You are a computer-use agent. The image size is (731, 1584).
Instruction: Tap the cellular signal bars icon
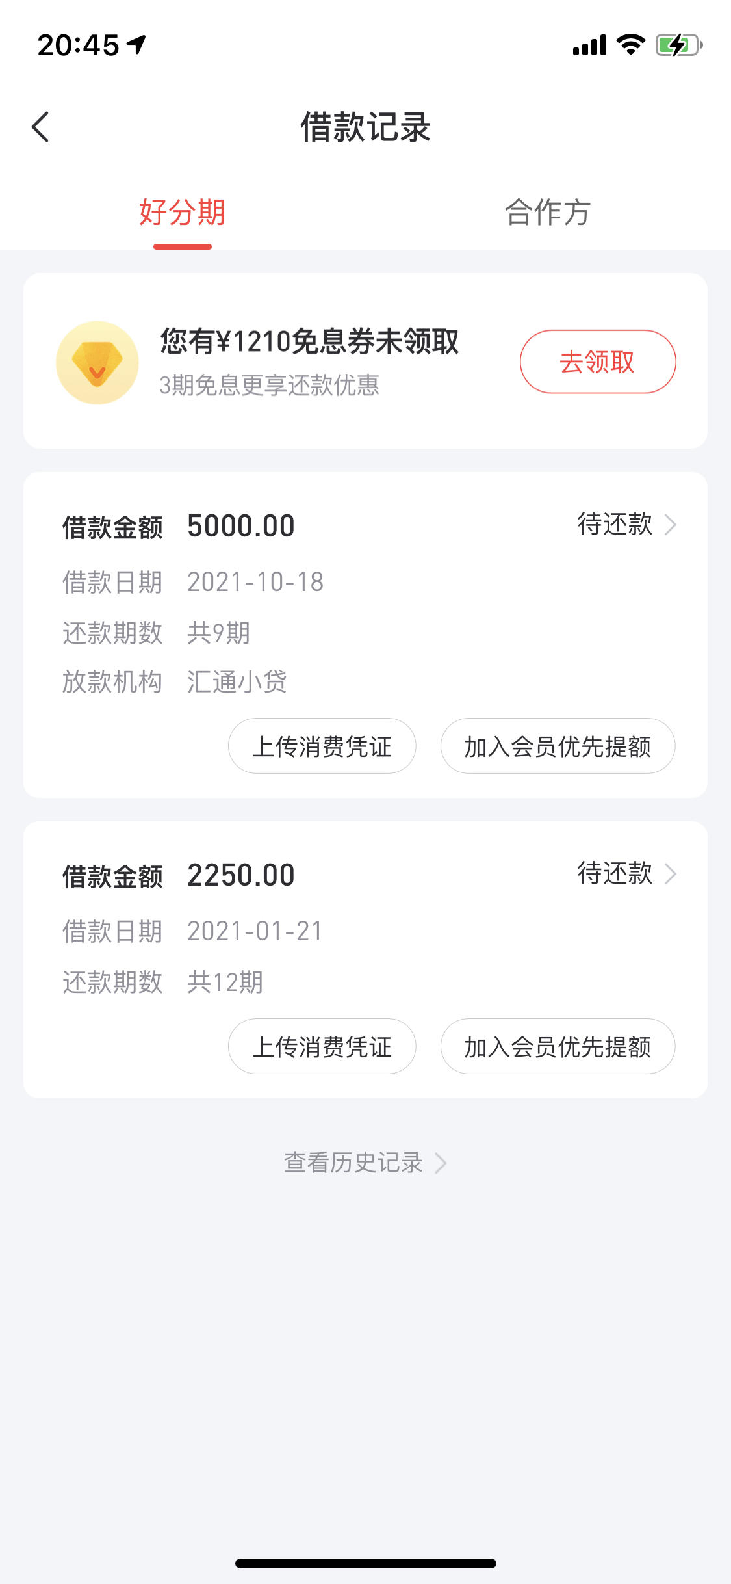589,46
